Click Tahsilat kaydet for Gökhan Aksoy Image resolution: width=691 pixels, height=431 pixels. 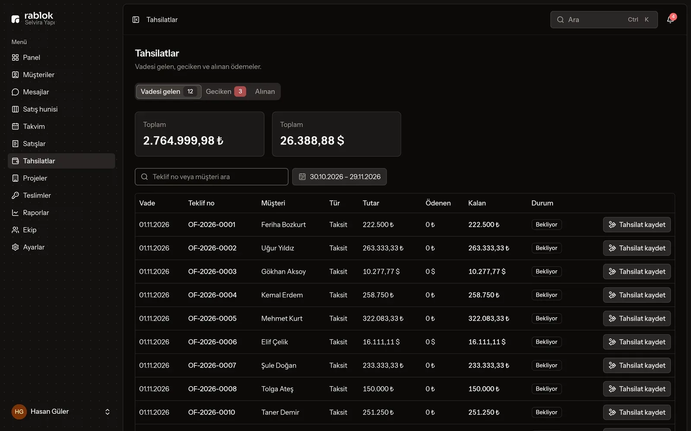coord(637,272)
